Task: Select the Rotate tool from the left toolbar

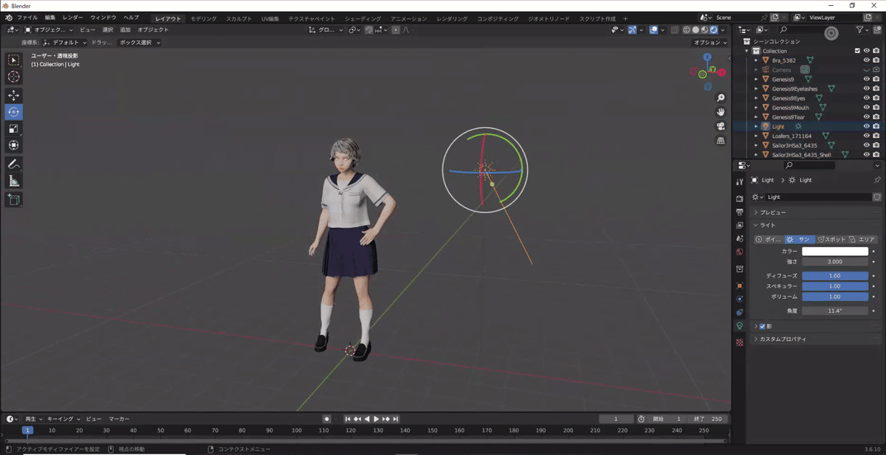Action: point(13,112)
